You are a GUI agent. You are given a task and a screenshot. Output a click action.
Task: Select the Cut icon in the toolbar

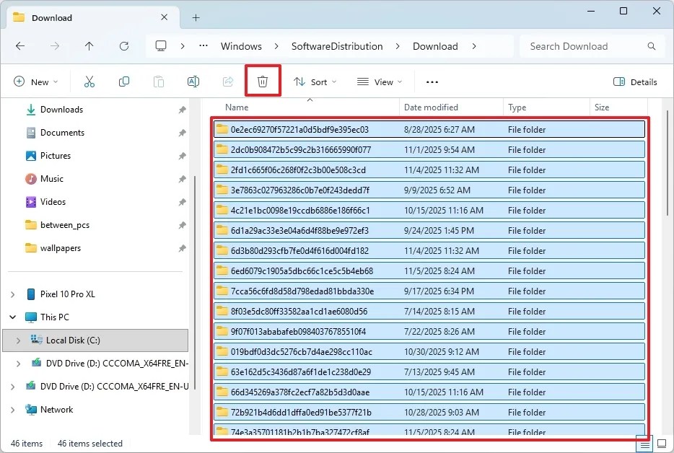(89, 82)
